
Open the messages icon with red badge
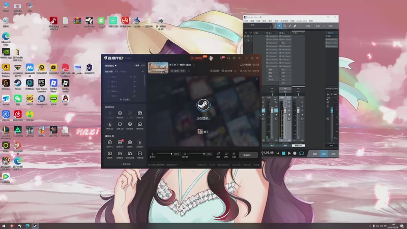coord(222,58)
